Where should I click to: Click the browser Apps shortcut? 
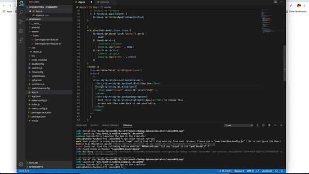tap(8, 12)
